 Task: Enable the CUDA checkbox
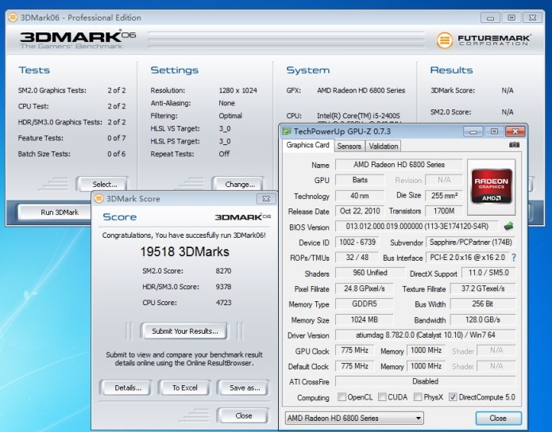(x=382, y=397)
